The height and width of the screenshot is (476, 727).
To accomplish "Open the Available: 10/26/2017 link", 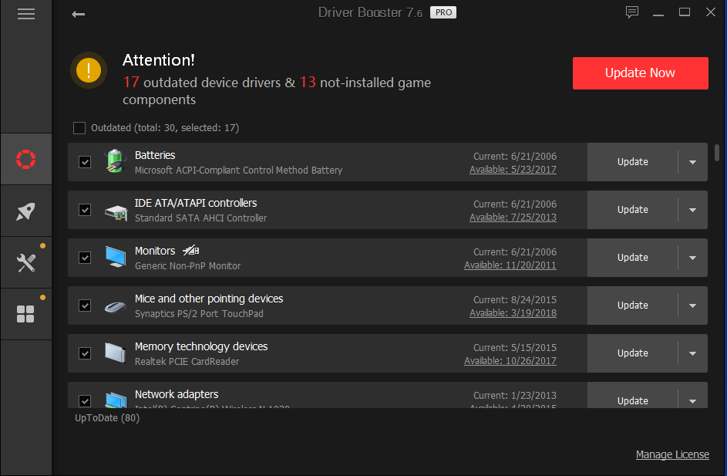I will tap(510, 361).
